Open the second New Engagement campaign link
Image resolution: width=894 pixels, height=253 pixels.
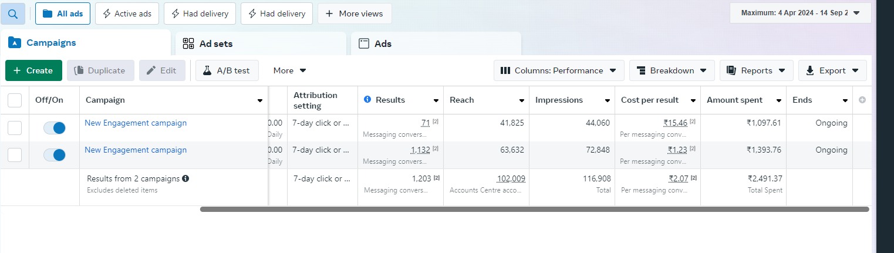pos(136,150)
